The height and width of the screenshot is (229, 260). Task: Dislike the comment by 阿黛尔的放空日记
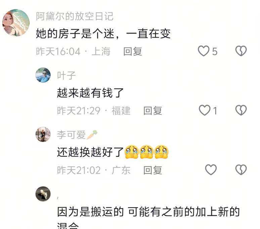[x=241, y=51]
